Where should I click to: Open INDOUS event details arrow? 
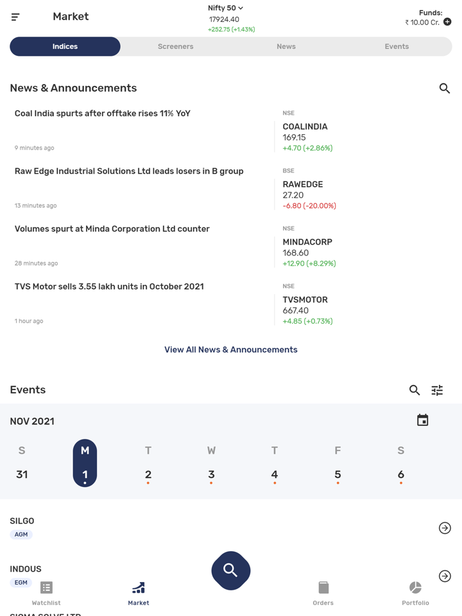[445, 576]
